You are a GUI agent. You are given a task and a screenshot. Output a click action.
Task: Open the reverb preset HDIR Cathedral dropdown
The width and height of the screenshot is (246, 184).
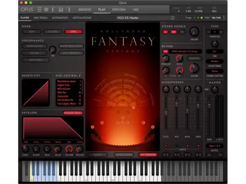[x=185, y=52]
